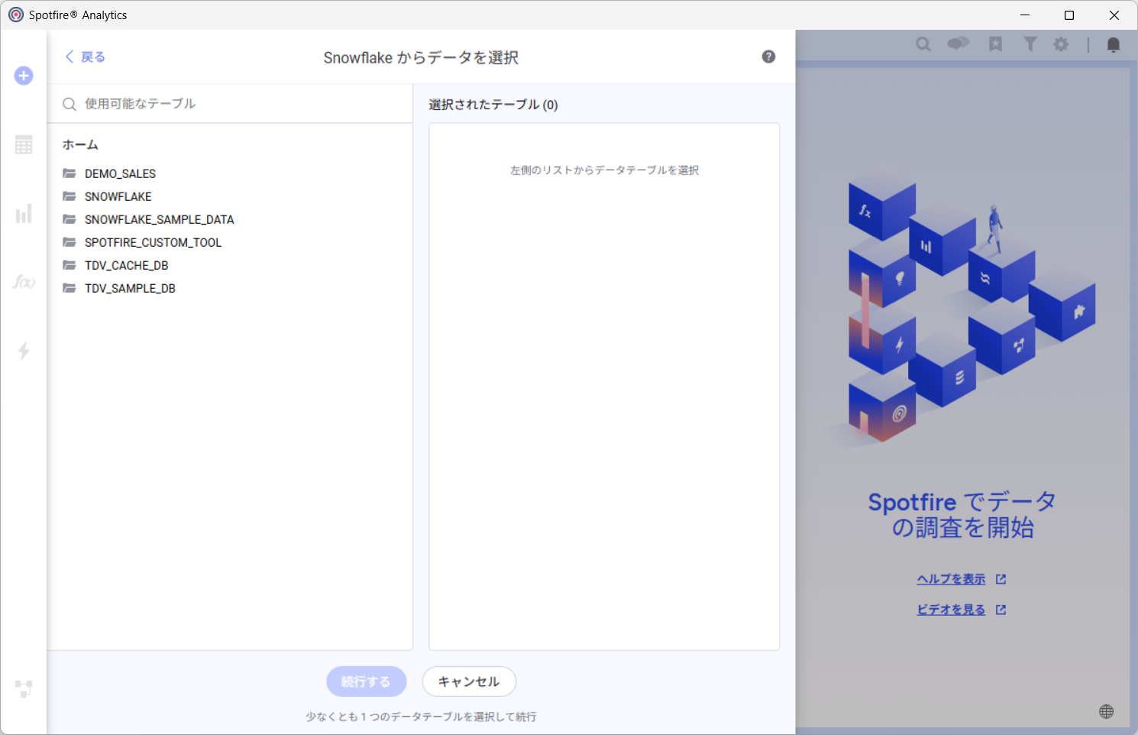Click the TDV_CACHE_DB folder icon
1138x735 pixels.
[x=70, y=265]
